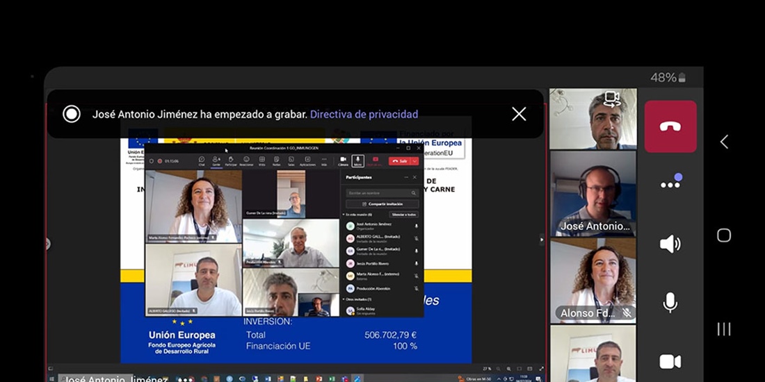Screen dimensions: 765x382
Task: Open Chat in shared Teams window
Action: click(202, 161)
